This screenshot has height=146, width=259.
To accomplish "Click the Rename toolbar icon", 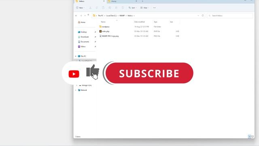I will tap(110, 8).
